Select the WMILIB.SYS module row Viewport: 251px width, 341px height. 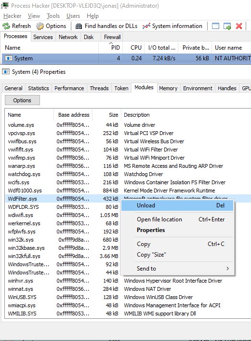[x=128, y=314]
